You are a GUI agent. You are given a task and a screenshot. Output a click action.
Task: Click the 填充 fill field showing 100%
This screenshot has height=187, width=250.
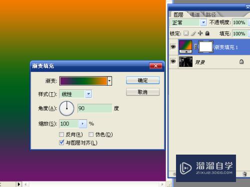coord(239,34)
